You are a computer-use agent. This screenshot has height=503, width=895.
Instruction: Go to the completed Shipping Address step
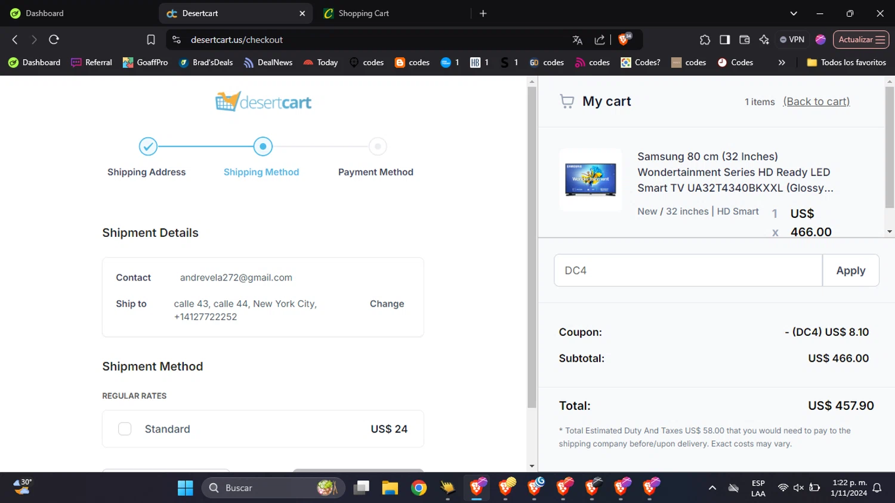(x=148, y=146)
